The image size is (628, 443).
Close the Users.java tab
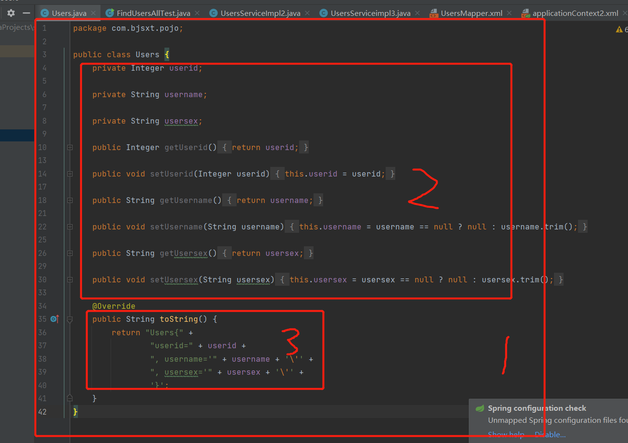click(x=93, y=13)
